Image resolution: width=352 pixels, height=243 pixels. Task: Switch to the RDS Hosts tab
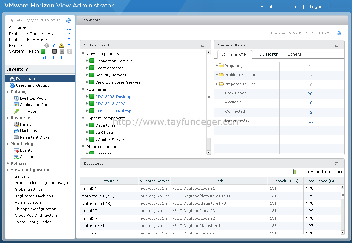[267, 54]
